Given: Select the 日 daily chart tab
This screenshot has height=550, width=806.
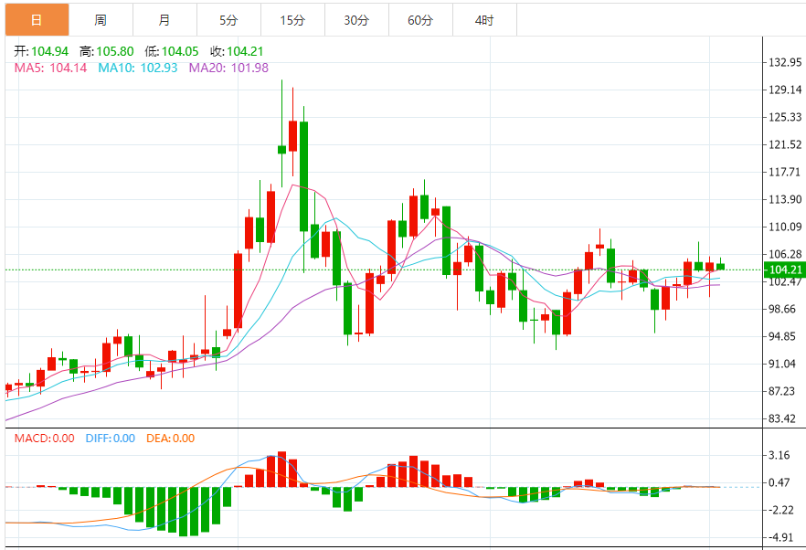Looking at the screenshot, I should tap(37, 20).
